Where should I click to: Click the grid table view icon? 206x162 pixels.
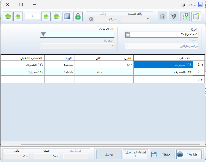68,16
